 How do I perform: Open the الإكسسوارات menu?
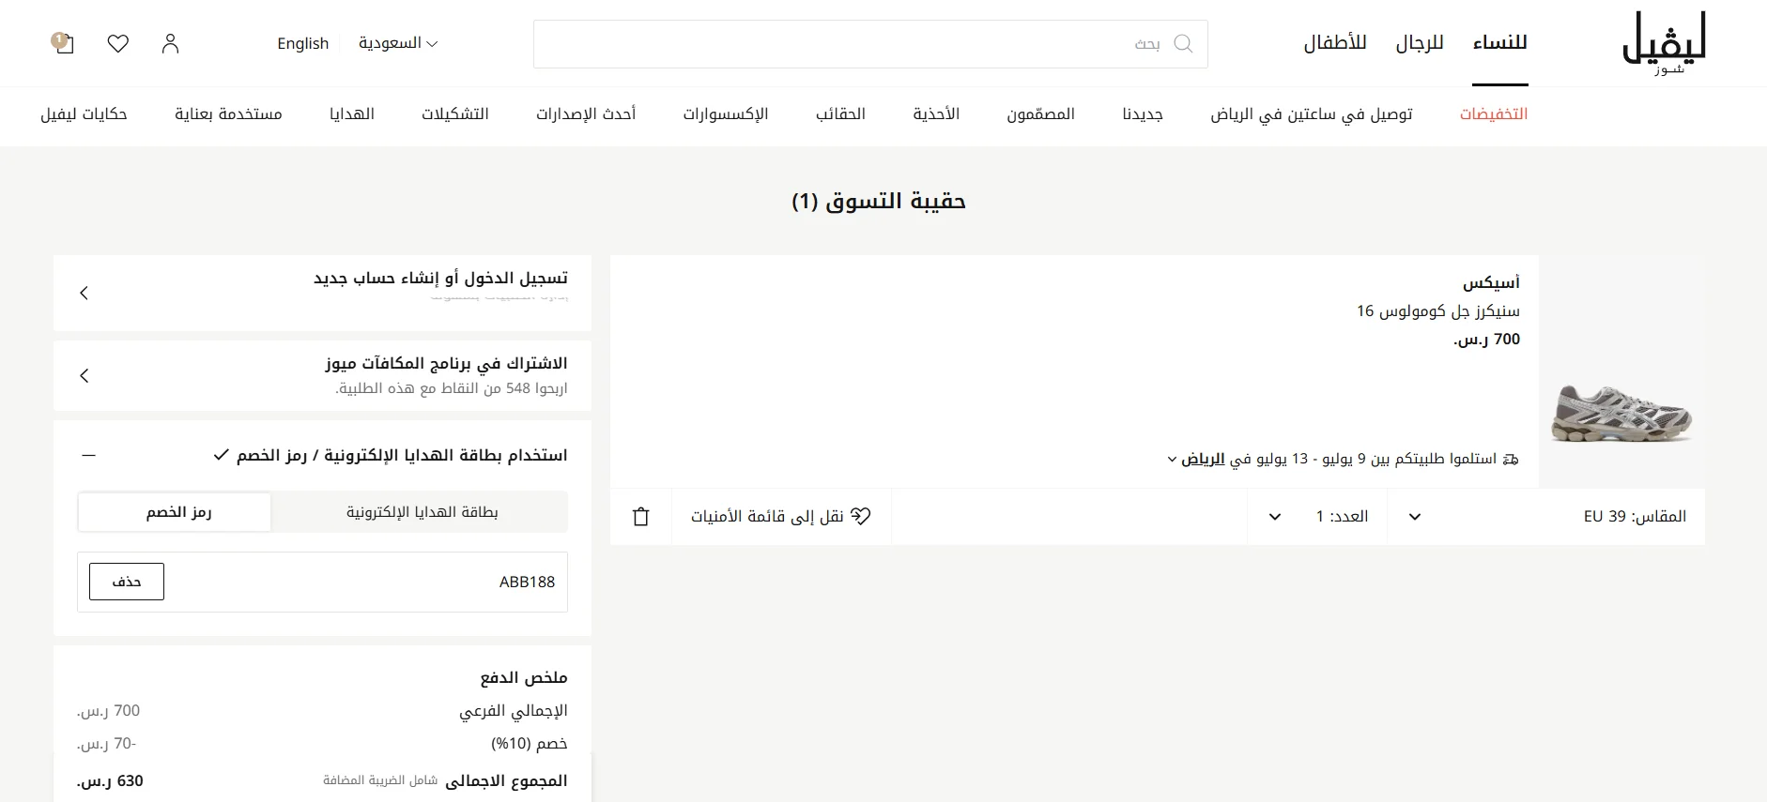pyautogui.click(x=726, y=113)
